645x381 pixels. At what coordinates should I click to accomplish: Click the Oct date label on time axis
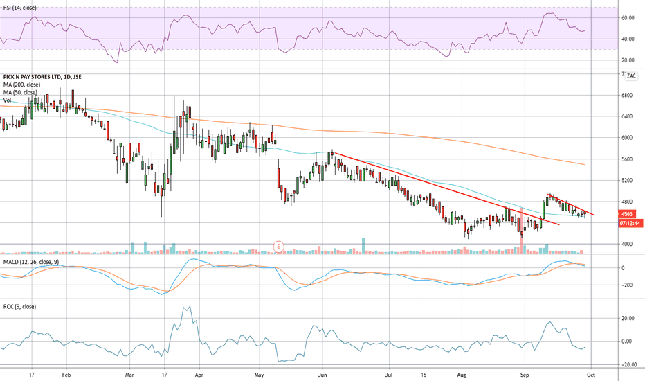591,375
